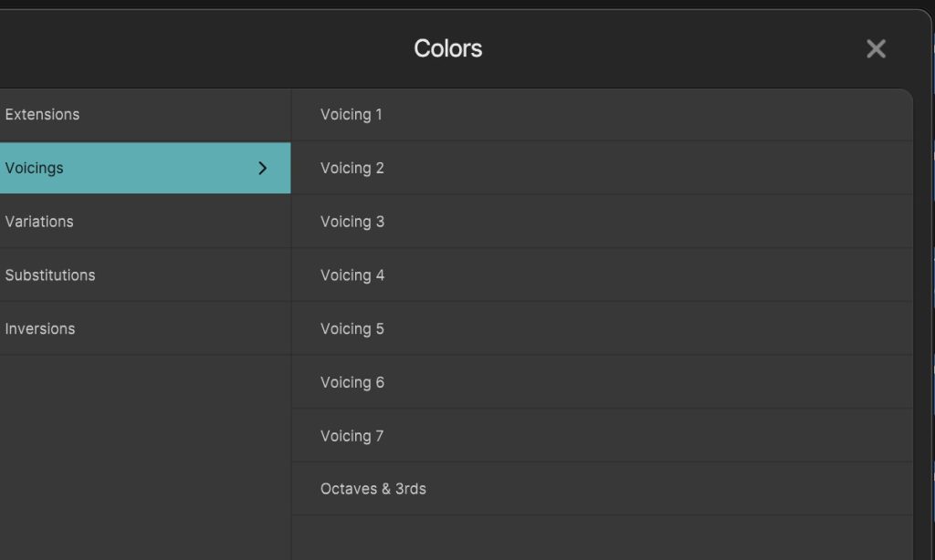This screenshot has width=935, height=560.
Task: Click the Voicing 5 option
Action: pos(352,329)
